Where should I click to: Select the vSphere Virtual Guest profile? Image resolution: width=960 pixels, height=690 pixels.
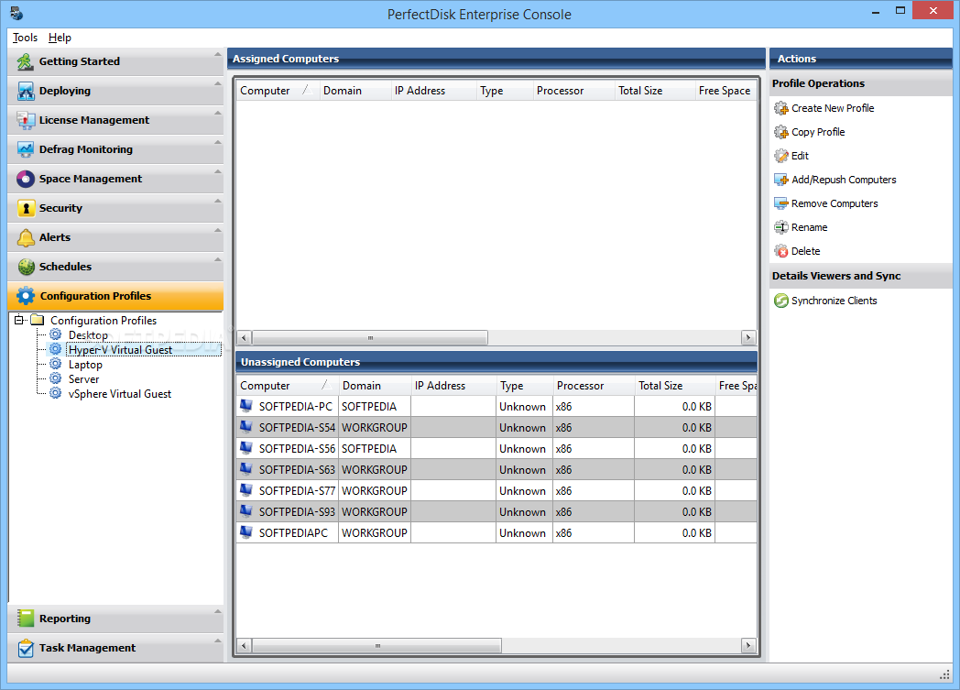(x=120, y=394)
